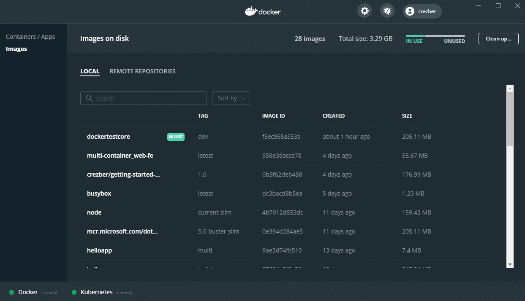Click image ID 0e394d284ae5

282,231
